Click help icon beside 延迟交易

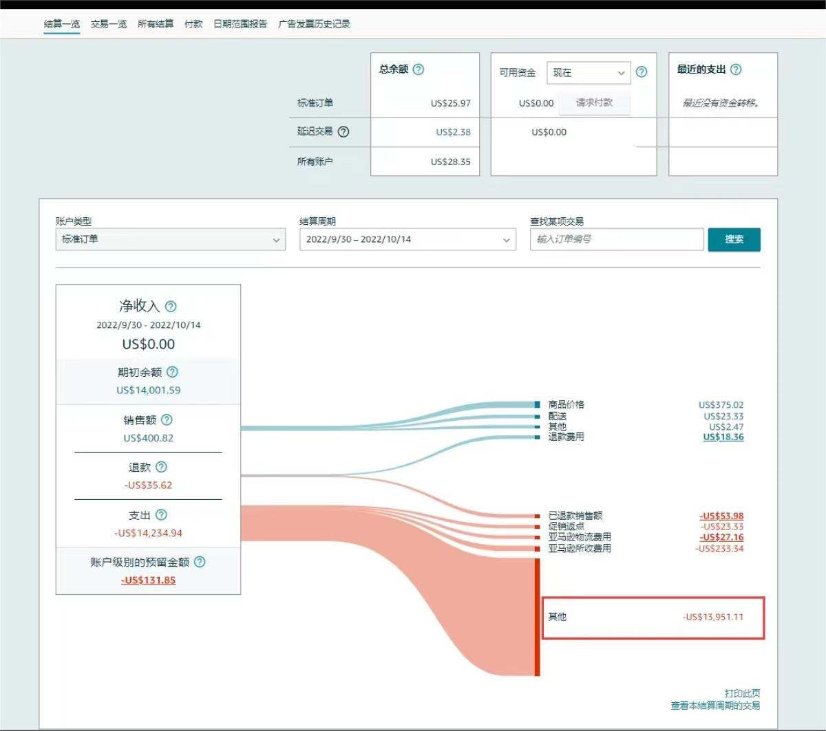[x=343, y=132]
